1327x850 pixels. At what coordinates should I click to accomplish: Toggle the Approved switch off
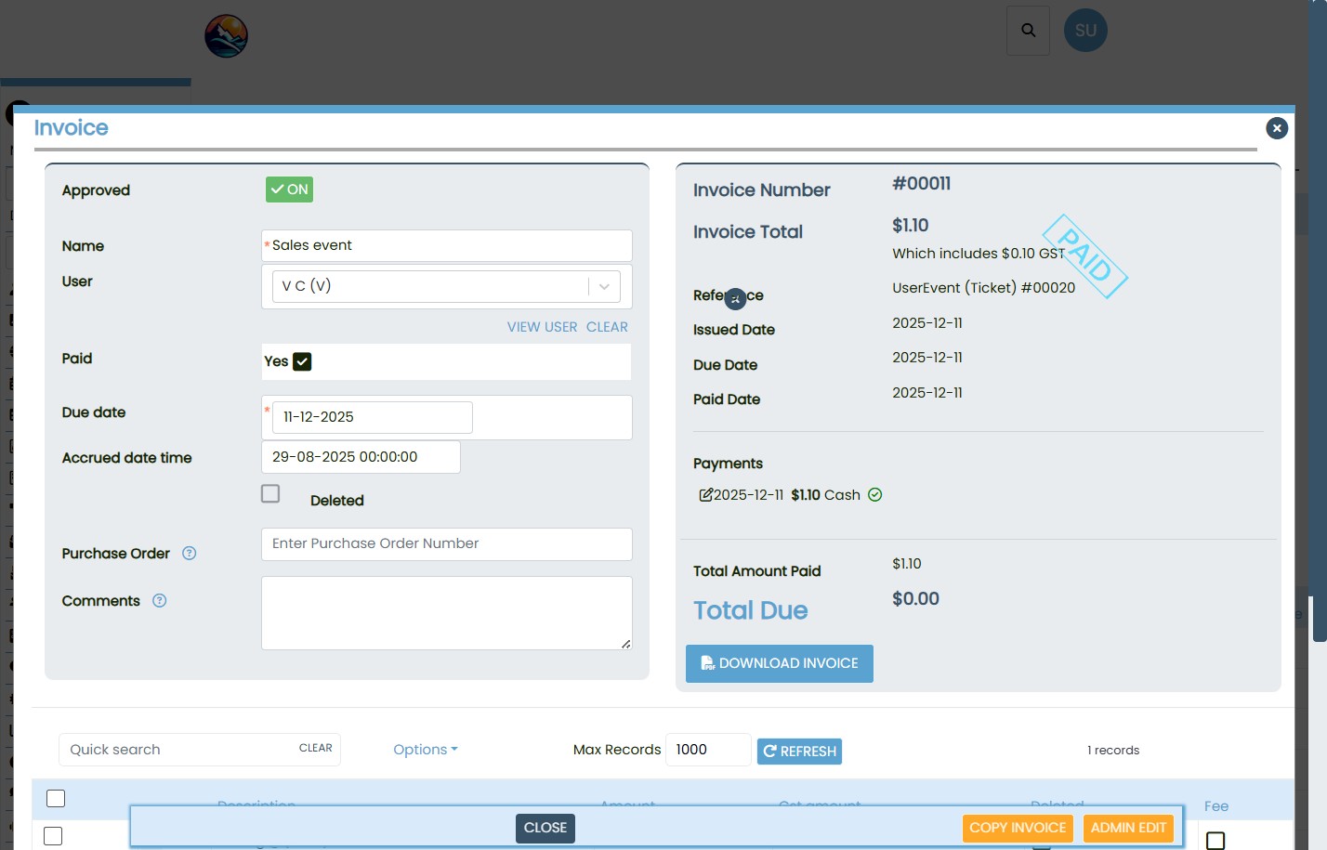(x=289, y=190)
